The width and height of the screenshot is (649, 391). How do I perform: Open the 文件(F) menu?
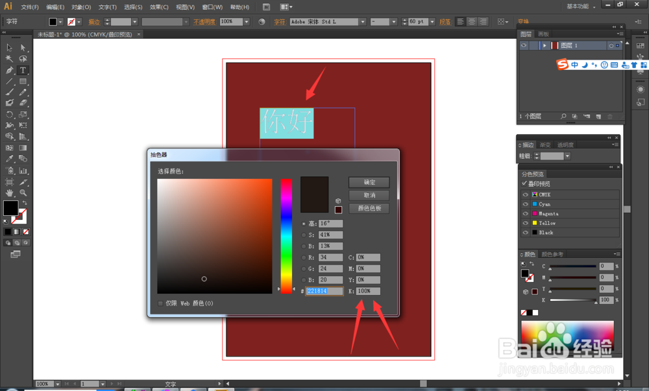[x=30, y=7]
